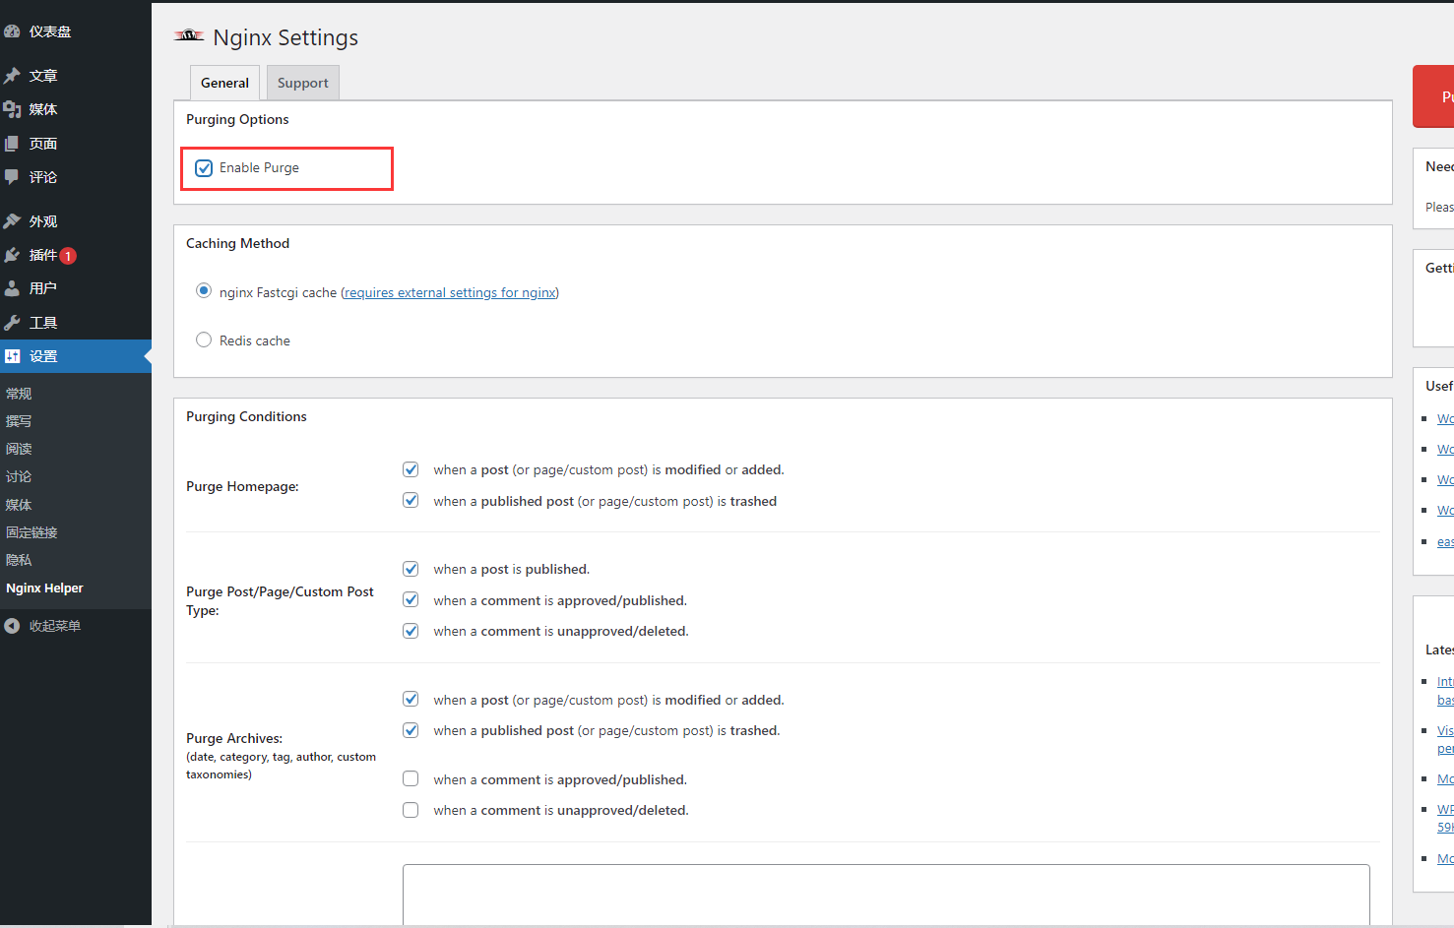This screenshot has width=1454, height=928.
Task: Open the 用户 users icon
Action: [x=12, y=288]
